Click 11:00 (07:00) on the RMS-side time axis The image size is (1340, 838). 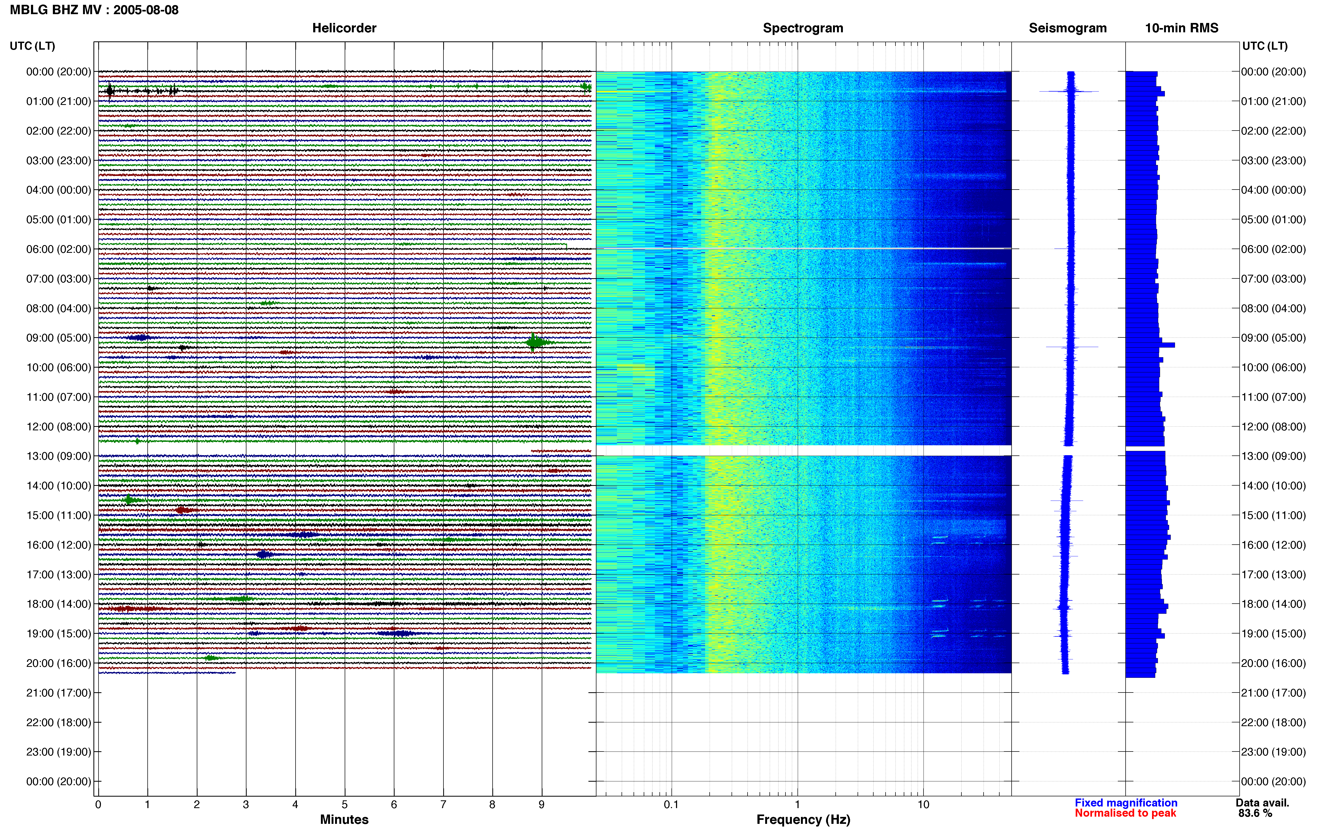point(1274,398)
